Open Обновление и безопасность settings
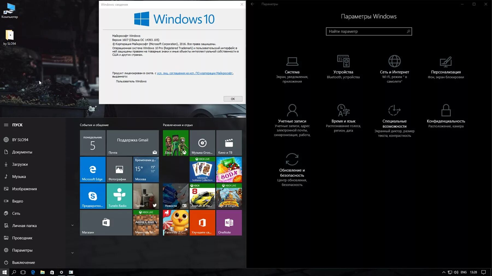Image resolution: width=492 pixels, height=276 pixels. coord(292,169)
